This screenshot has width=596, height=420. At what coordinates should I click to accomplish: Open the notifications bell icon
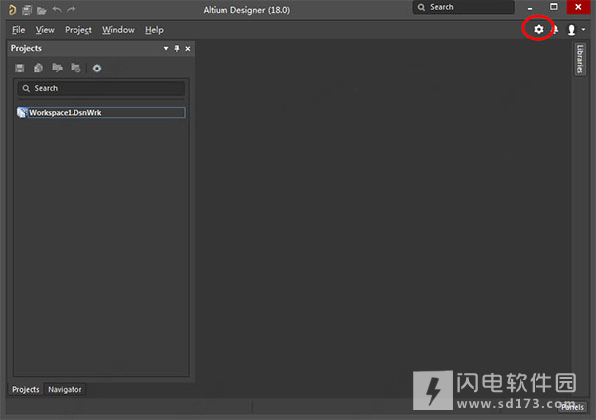point(555,29)
